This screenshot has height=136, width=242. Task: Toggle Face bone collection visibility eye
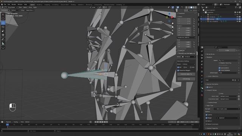coord(233,80)
